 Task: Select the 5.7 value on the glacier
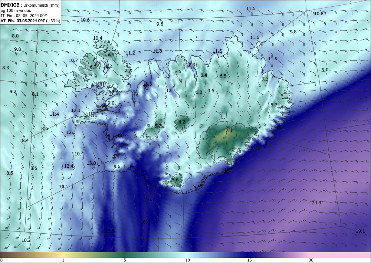[x=158, y=126]
